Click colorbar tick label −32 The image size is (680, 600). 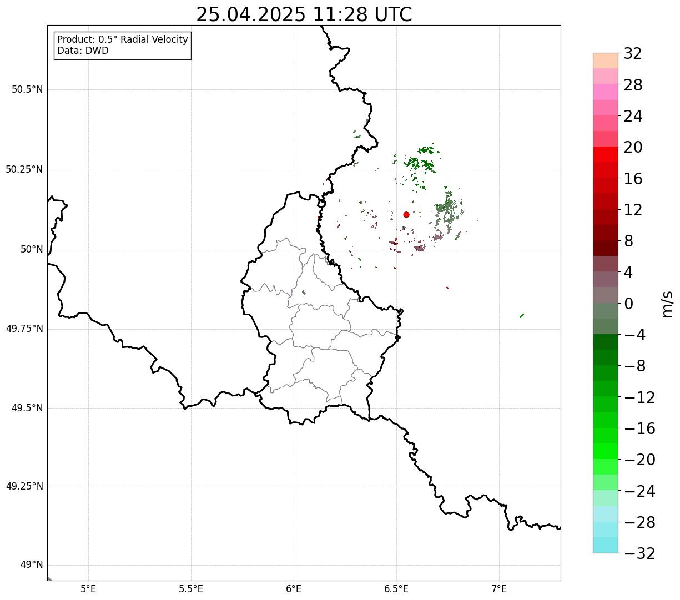[639, 553]
